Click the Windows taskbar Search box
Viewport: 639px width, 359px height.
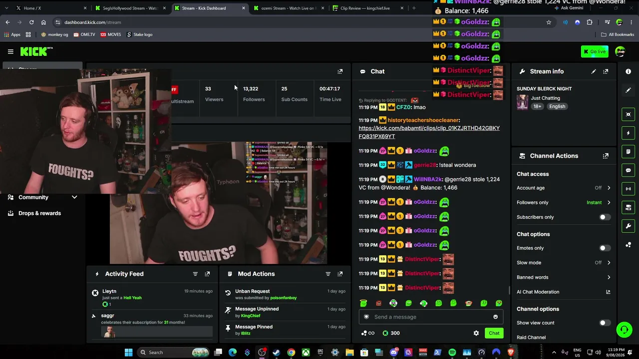click(173, 352)
